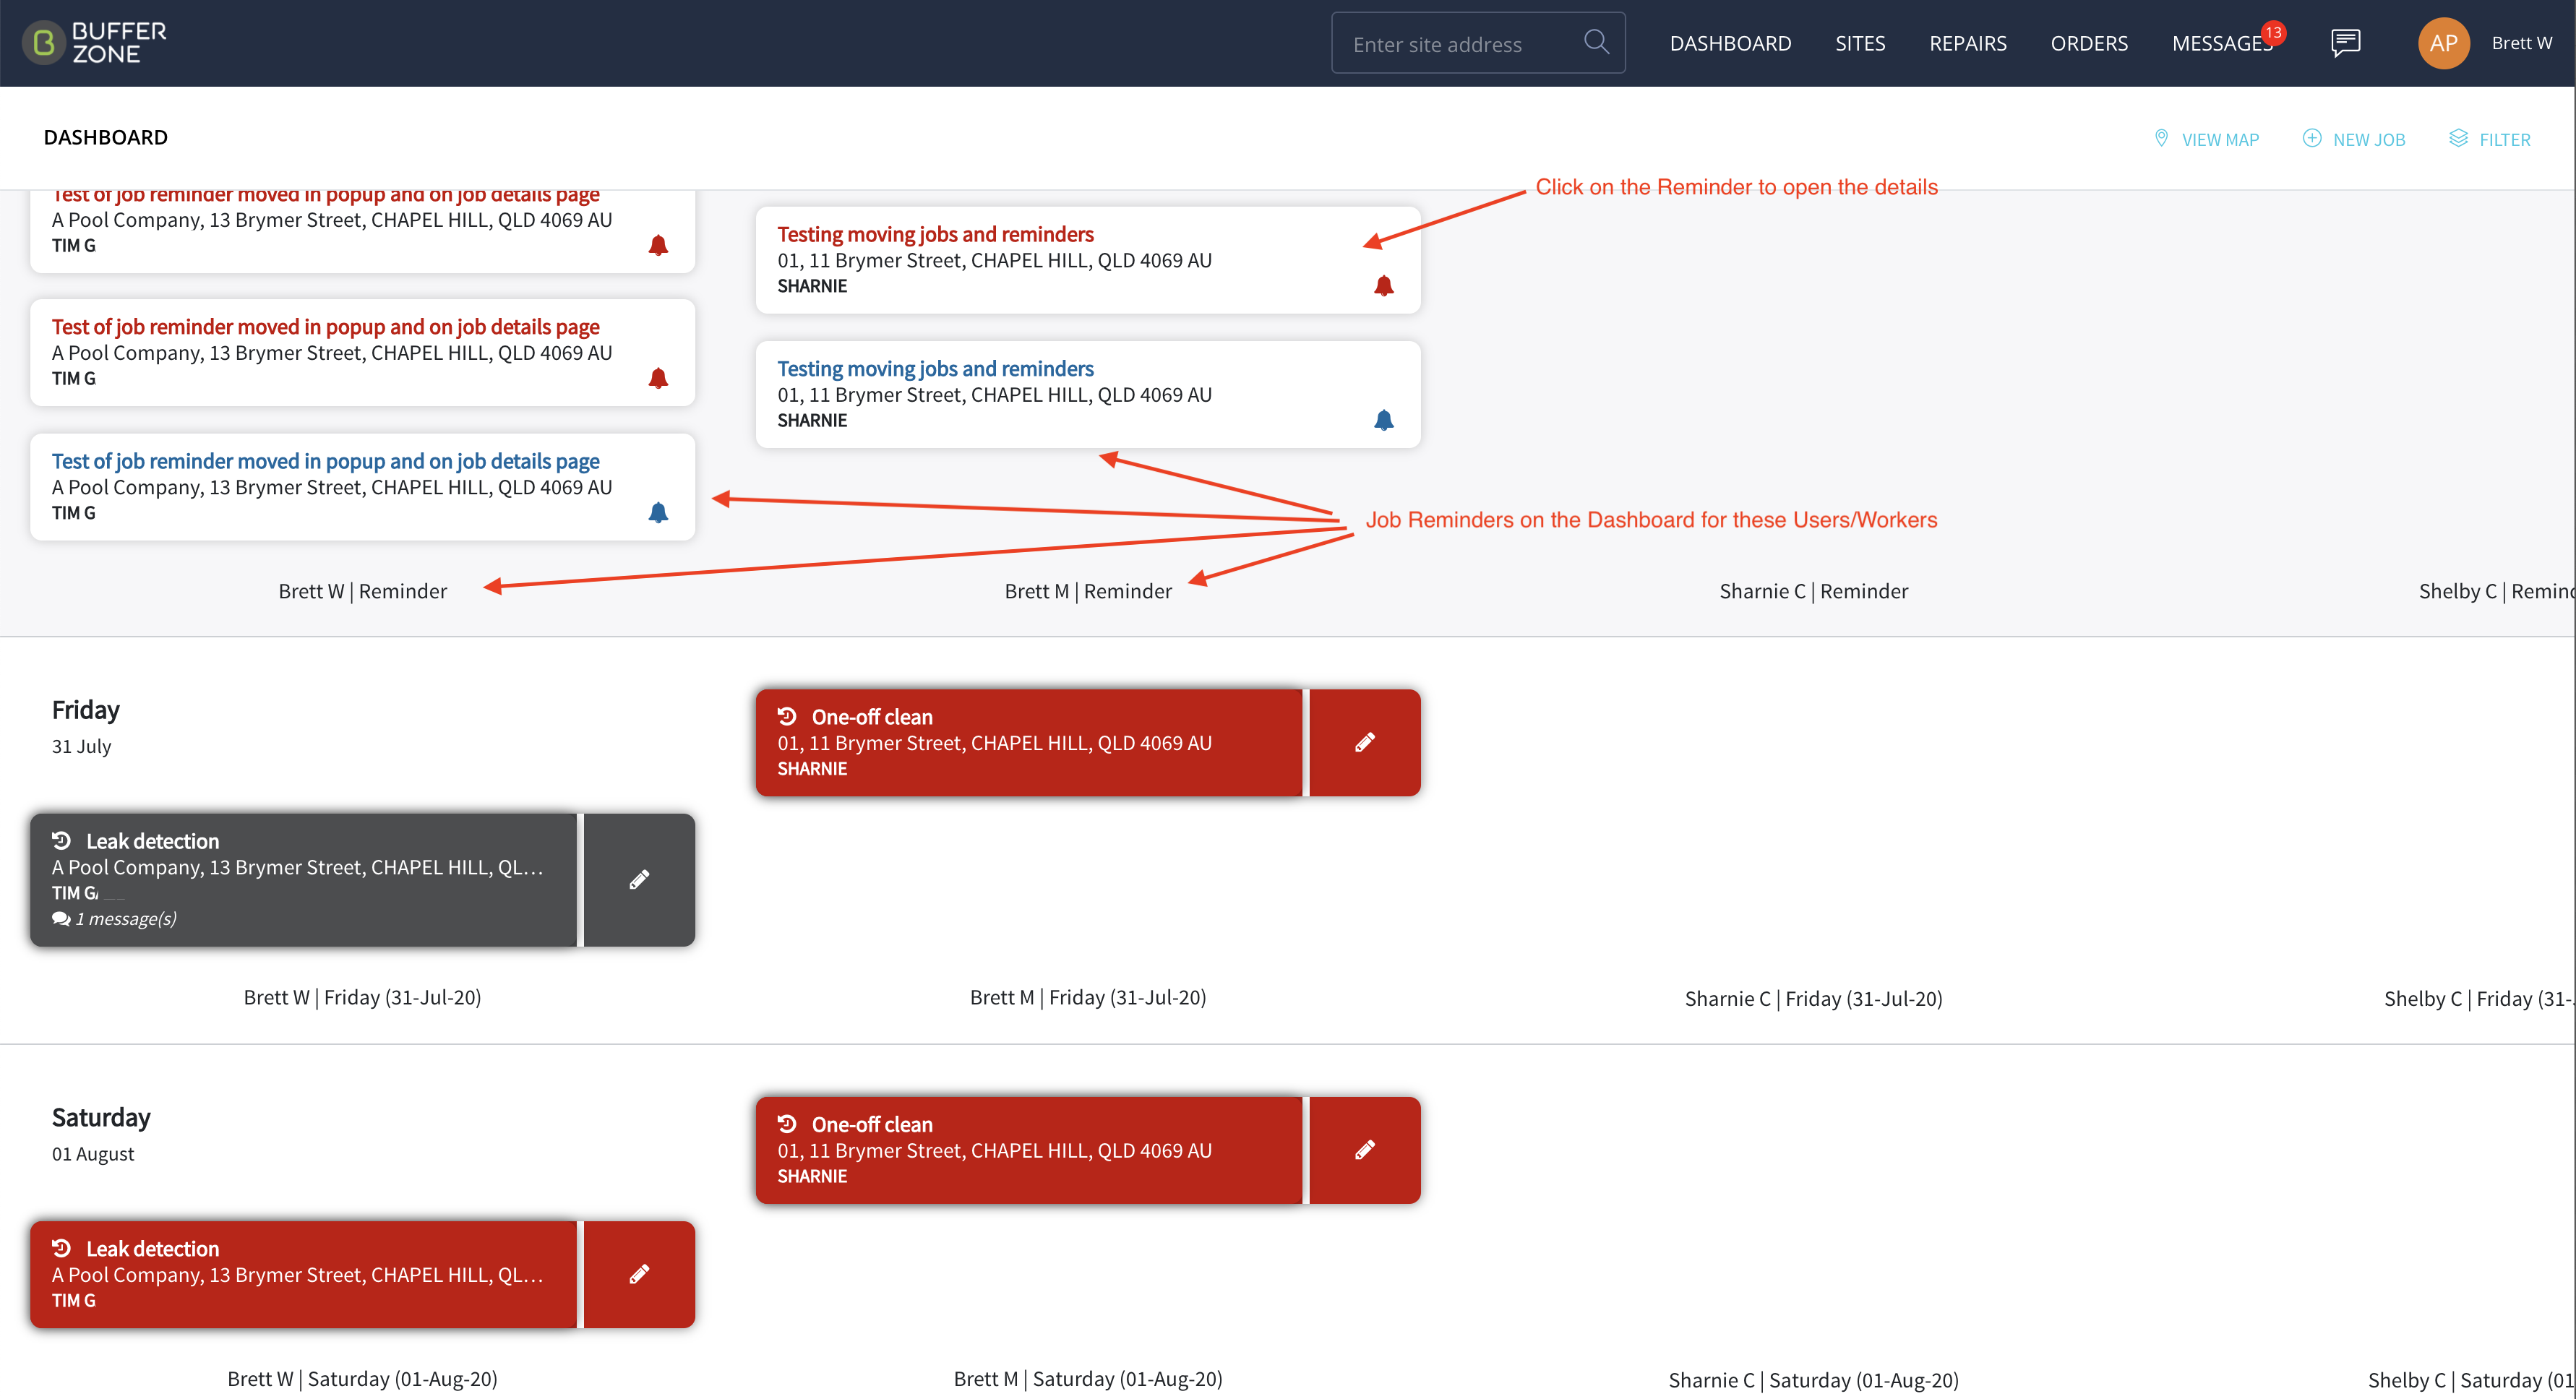Open Friday Leak detection job card

tap(303, 879)
